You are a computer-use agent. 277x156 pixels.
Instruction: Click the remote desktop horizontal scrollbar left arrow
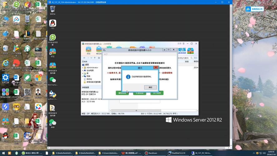click(49, 148)
